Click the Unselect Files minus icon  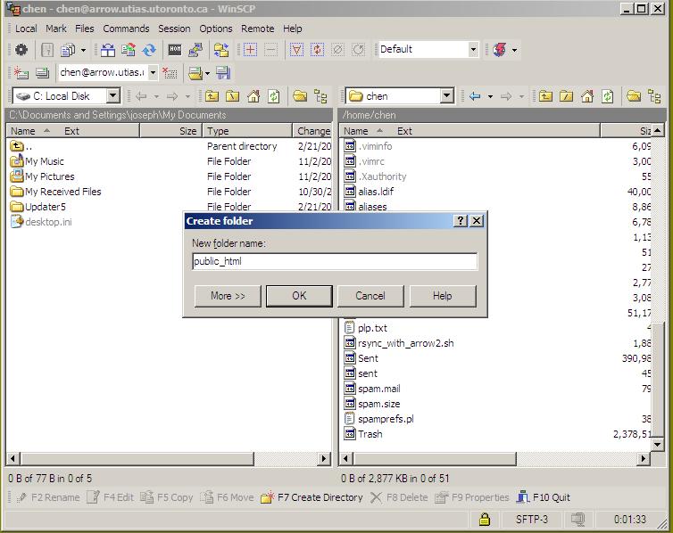pos(270,50)
